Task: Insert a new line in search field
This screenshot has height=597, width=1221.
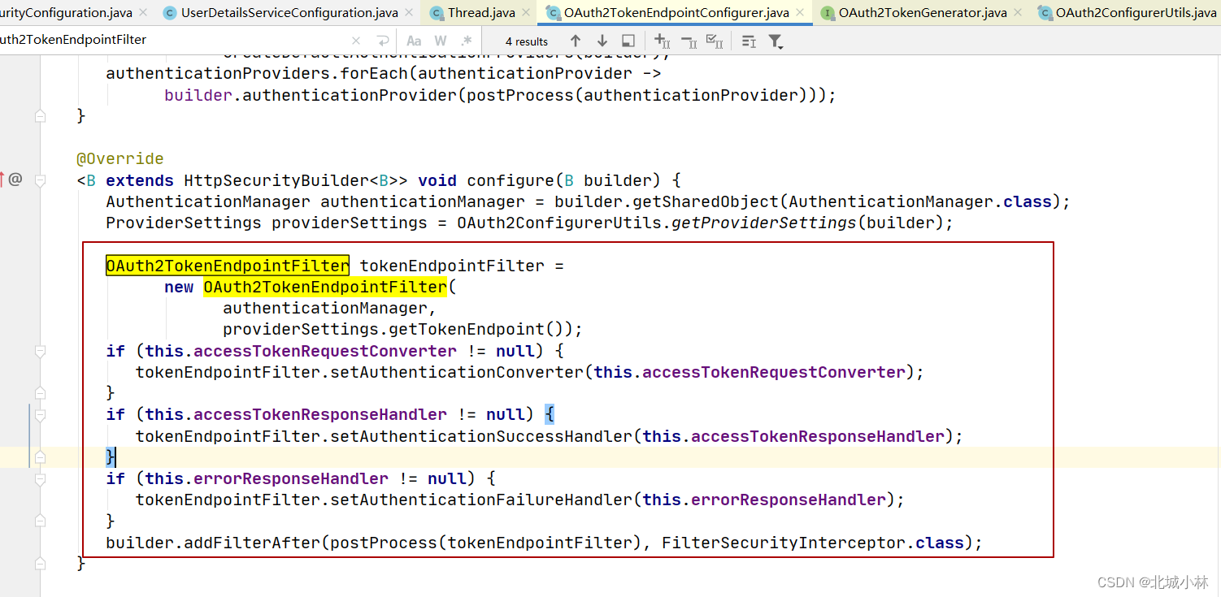Action: (383, 41)
